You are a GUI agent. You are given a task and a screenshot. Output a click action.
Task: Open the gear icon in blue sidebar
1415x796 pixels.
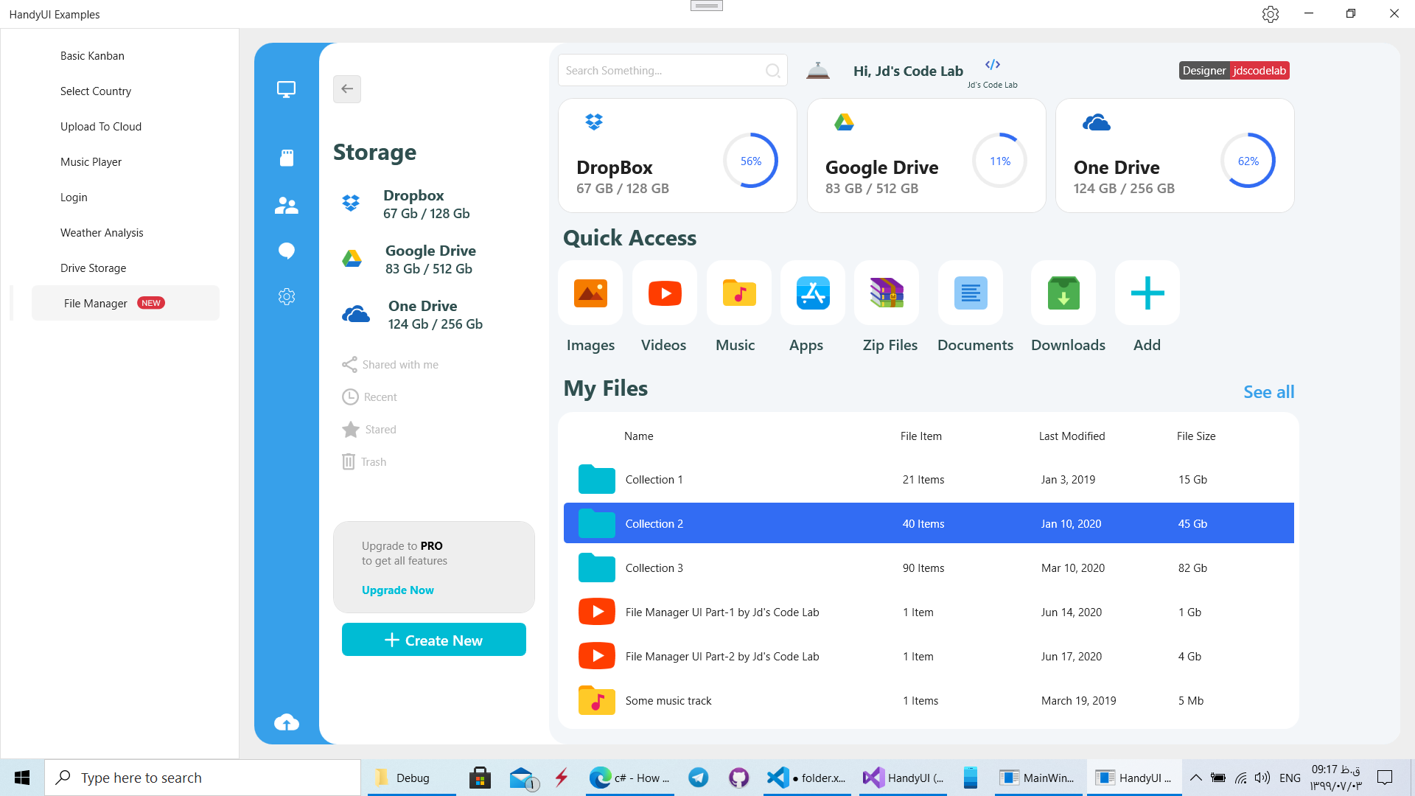coord(287,296)
